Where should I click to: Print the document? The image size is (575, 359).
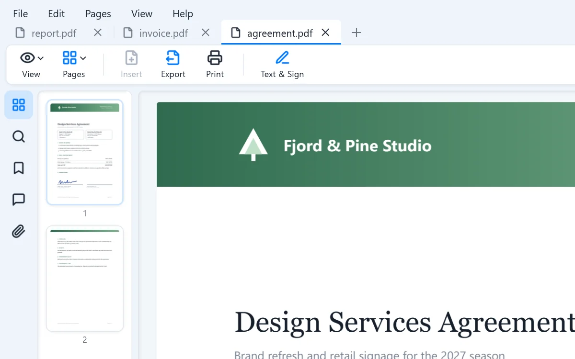tap(215, 65)
